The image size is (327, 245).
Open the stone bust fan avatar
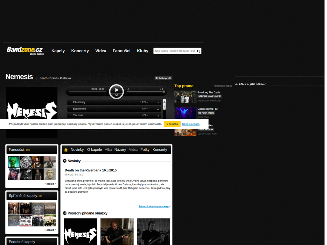(50, 174)
